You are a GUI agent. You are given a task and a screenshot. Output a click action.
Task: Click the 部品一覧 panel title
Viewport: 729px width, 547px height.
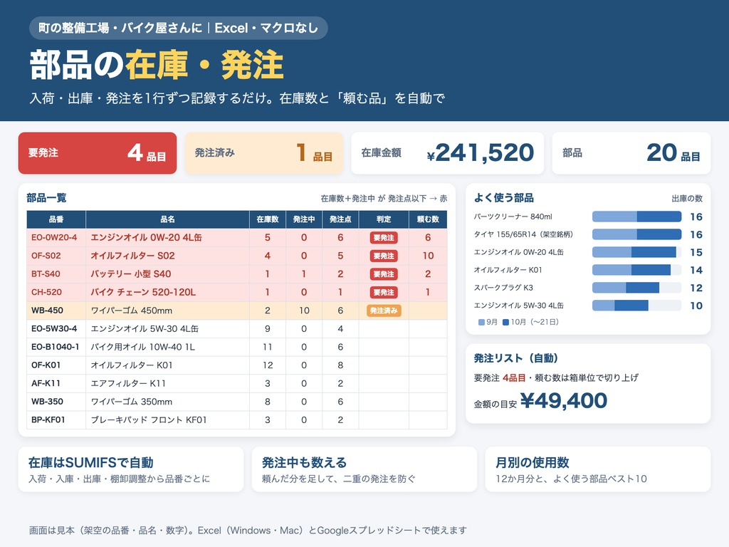[x=46, y=198]
